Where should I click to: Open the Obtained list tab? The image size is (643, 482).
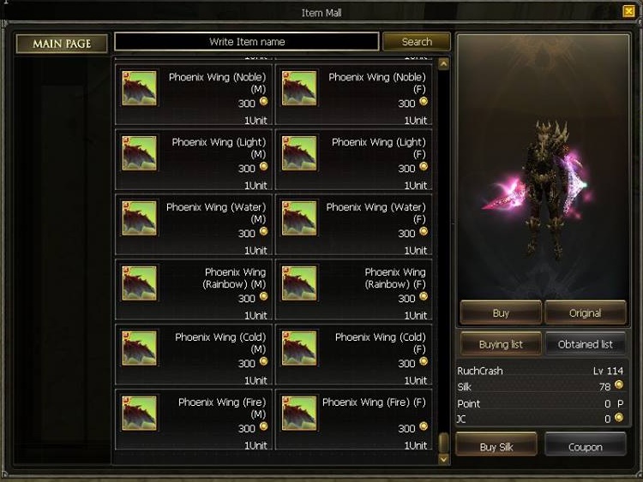(586, 344)
